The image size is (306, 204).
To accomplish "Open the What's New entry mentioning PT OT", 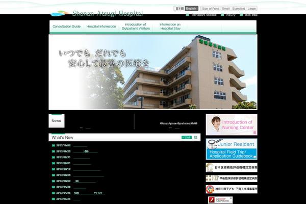I will pyautogui.click(x=89, y=193).
